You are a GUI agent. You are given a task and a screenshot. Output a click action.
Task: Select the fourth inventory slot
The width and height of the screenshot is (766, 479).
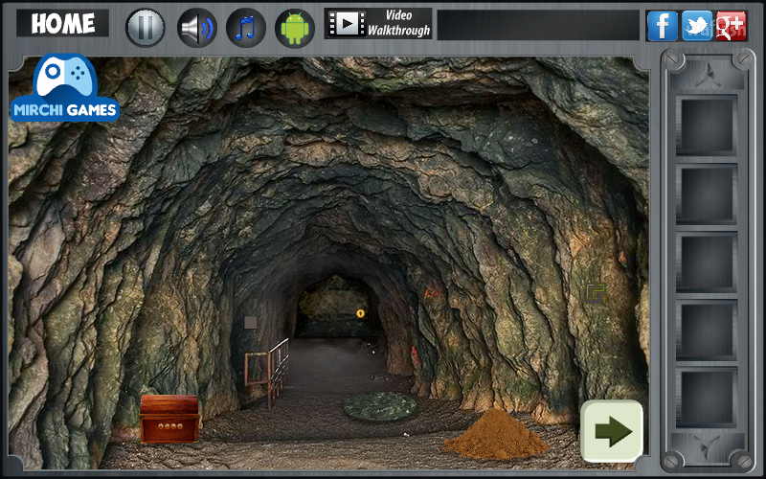[707, 331]
